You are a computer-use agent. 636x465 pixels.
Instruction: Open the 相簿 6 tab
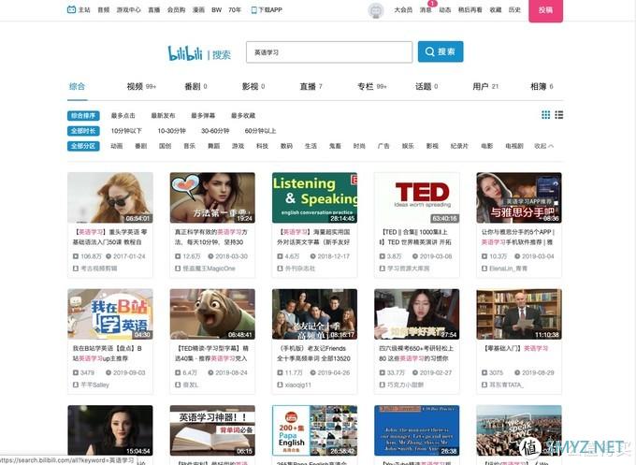tap(542, 86)
